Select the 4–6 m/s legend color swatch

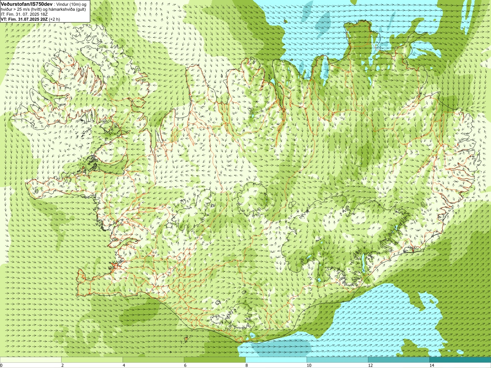point(153,360)
